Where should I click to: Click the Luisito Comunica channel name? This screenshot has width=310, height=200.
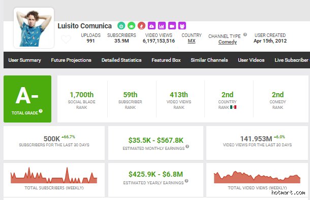click(85, 26)
